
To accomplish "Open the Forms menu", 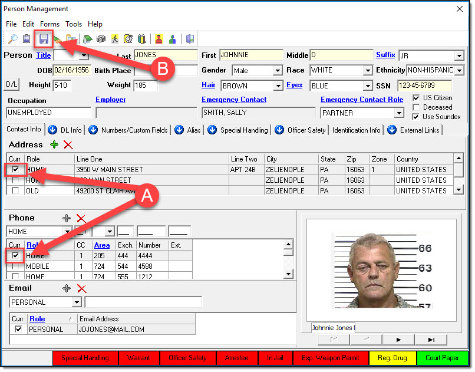I will (x=50, y=24).
